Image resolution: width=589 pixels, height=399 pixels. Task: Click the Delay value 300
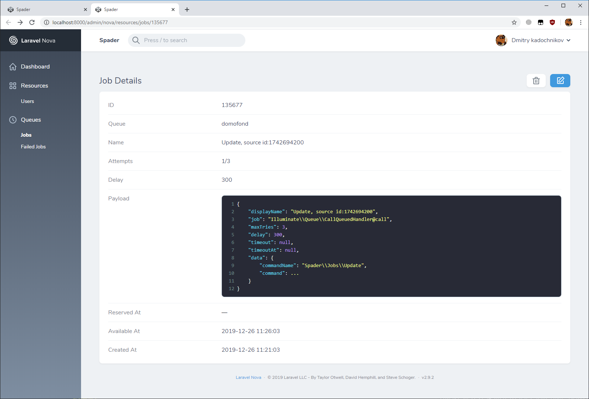(x=227, y=180)
